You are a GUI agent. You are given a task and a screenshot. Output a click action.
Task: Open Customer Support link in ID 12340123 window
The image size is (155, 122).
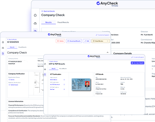(103, 35)
